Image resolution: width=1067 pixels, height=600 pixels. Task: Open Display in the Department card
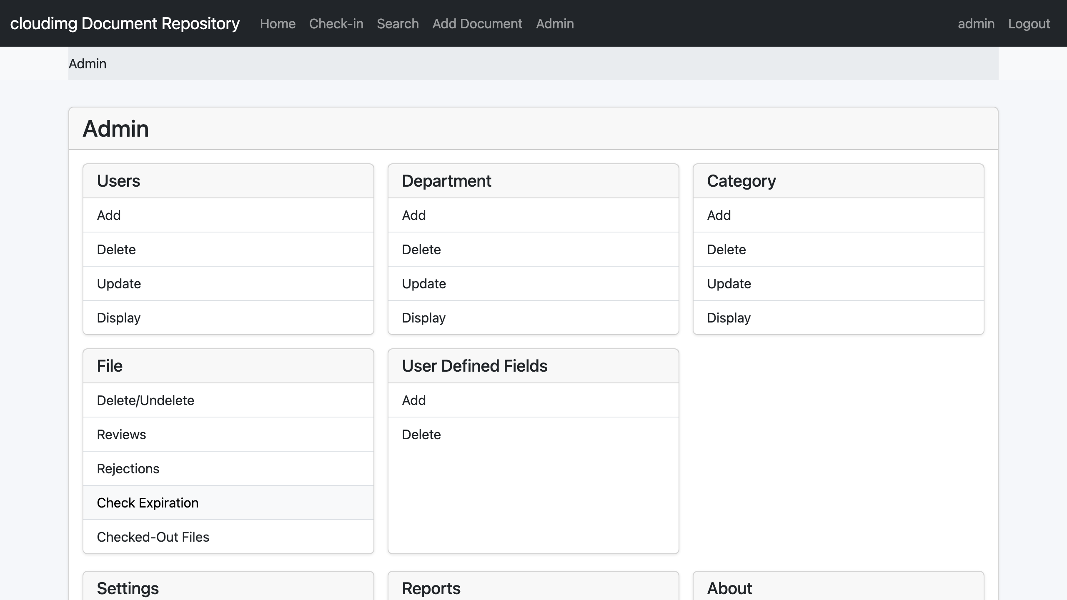pos(533,318)
